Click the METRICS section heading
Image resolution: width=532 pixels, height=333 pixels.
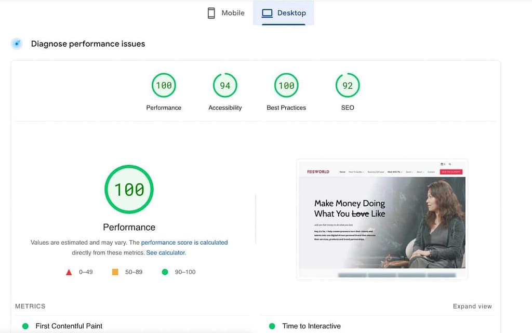30,307
